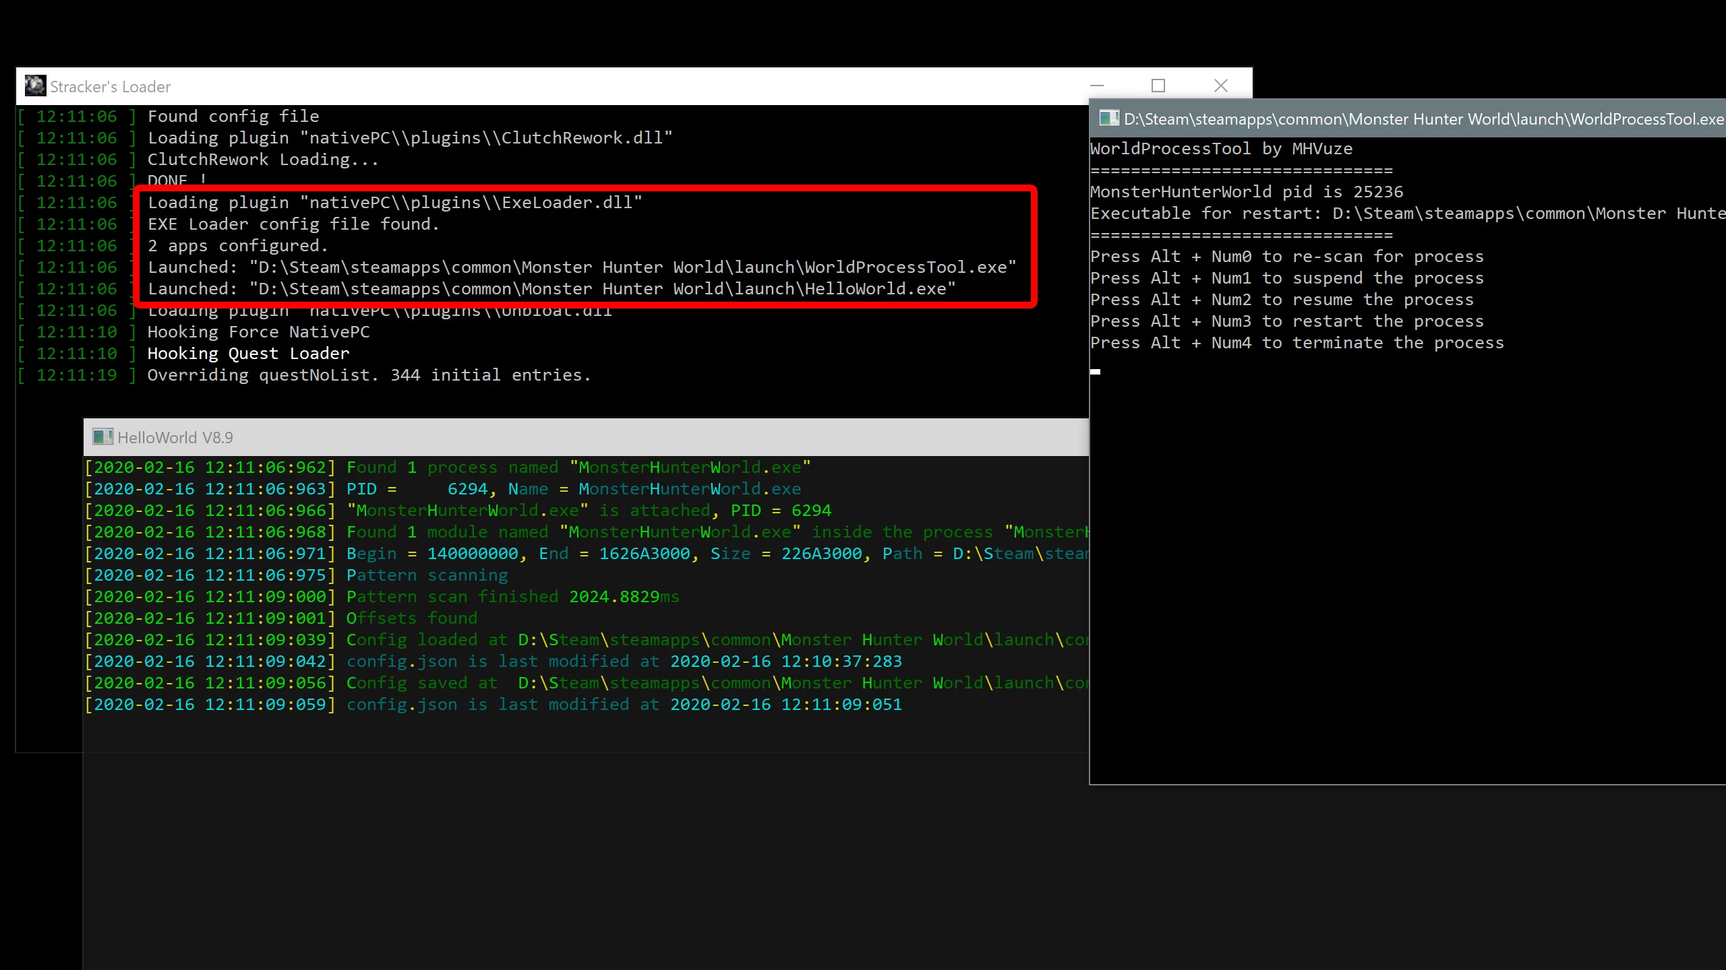
Task: Click the "Config saved at" line
Action: [x=717, y=683]
